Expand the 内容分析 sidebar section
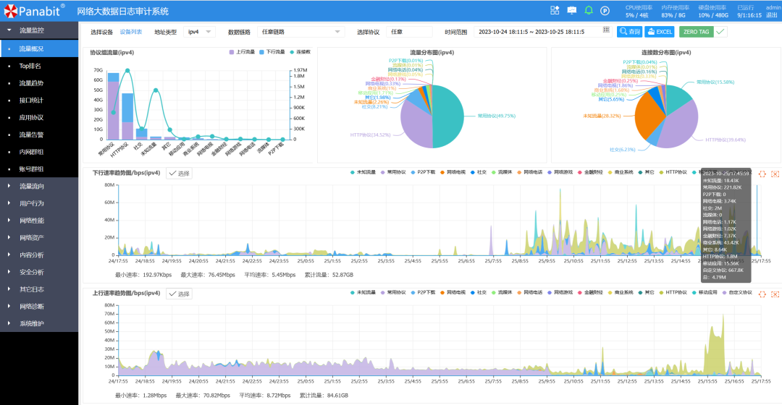Viewport: 782px width, 405px height. 39,255
